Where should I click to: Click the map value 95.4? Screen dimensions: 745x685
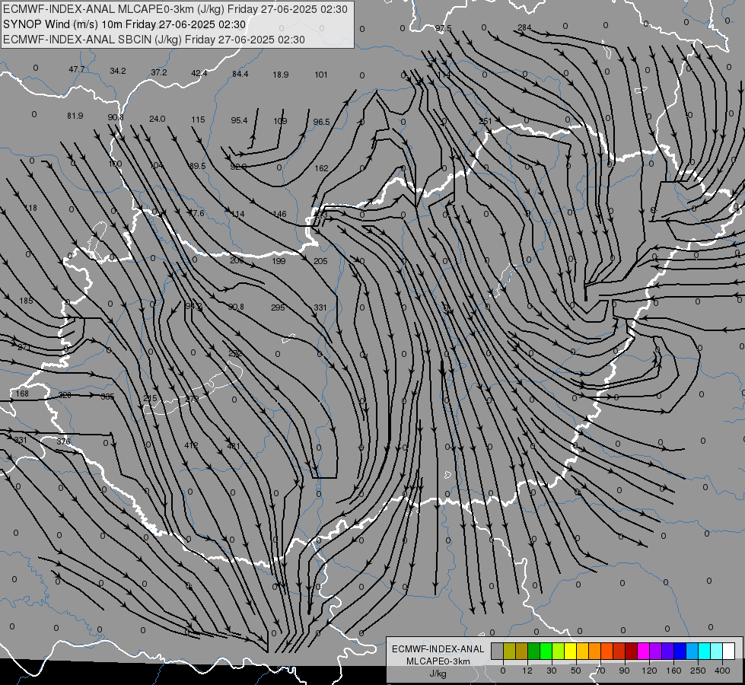(x=239, y=120)
